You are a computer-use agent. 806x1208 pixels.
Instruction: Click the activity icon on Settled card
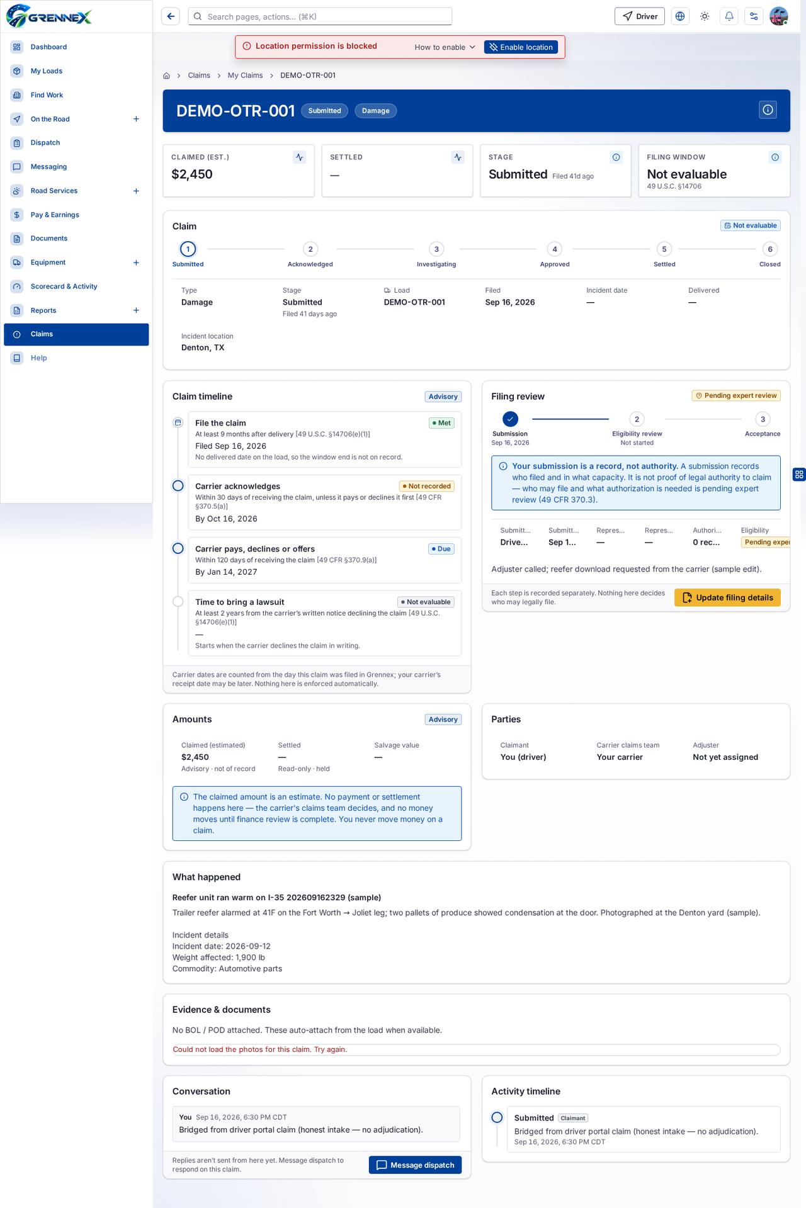(x=458, y=157)
